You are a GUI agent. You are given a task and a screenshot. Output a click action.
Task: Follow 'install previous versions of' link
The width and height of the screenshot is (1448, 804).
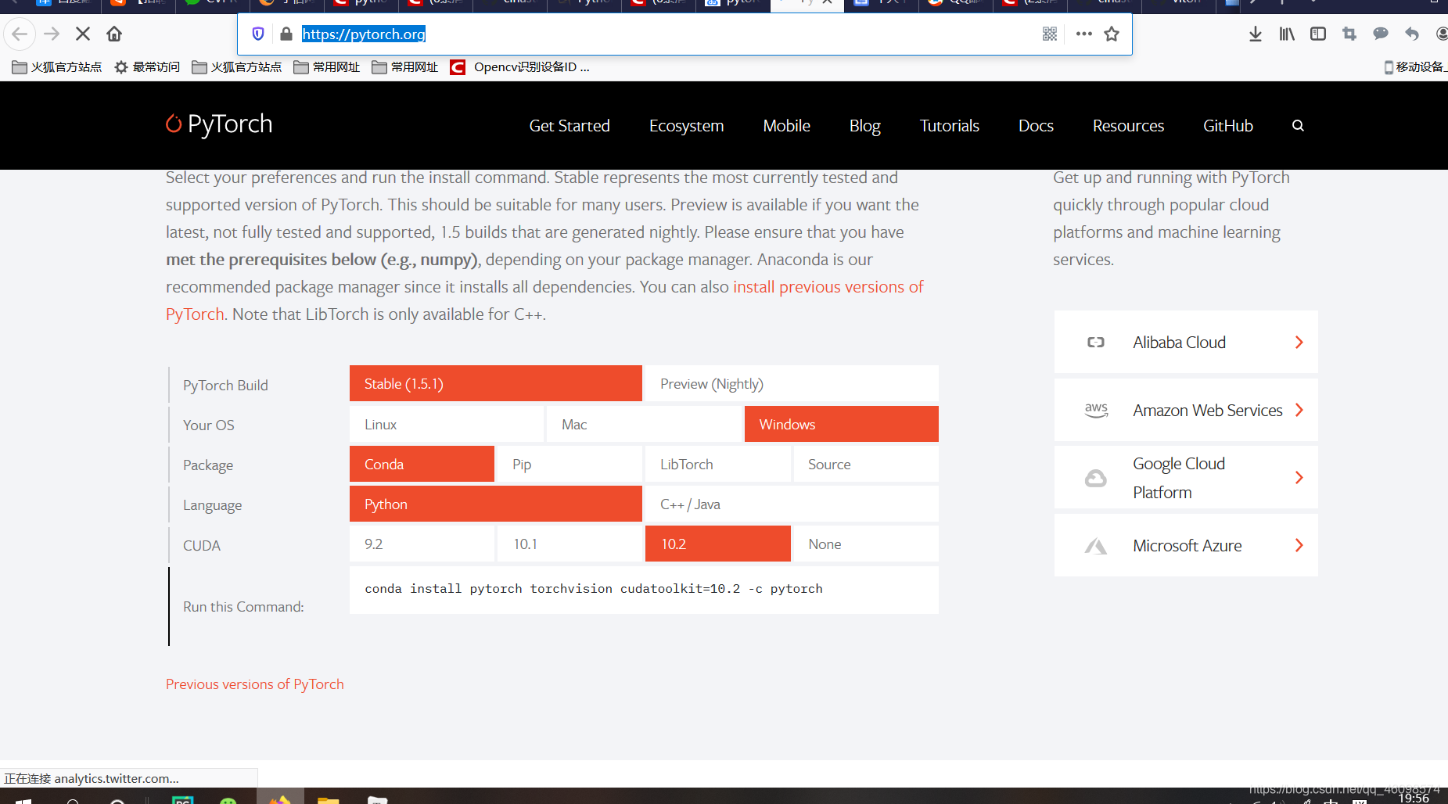828,287
